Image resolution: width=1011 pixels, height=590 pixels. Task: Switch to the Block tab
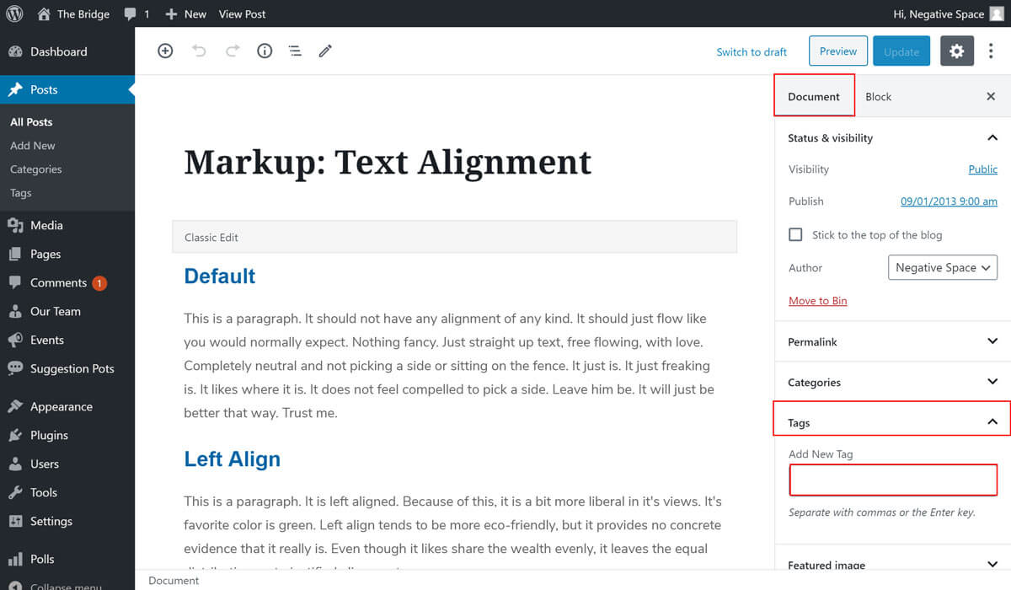coord(878,97)
